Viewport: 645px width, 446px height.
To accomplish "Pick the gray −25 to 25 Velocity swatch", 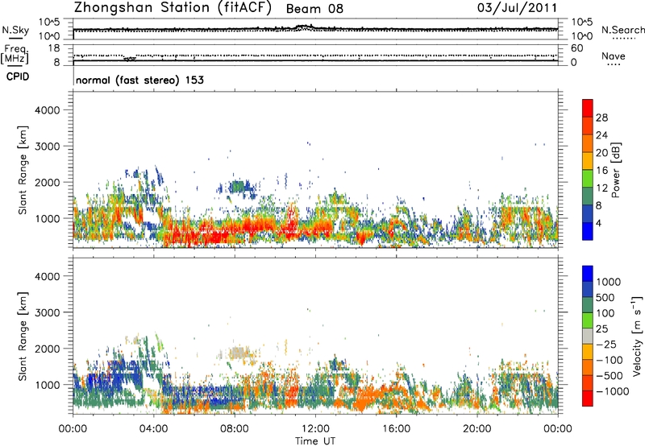I will (588, 336).
